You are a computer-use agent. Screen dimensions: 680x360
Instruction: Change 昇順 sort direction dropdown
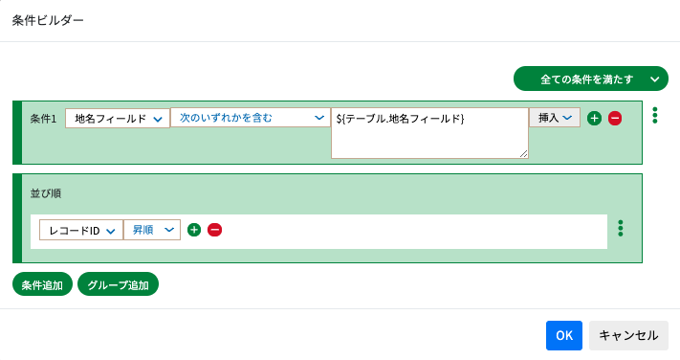(152, 230)
